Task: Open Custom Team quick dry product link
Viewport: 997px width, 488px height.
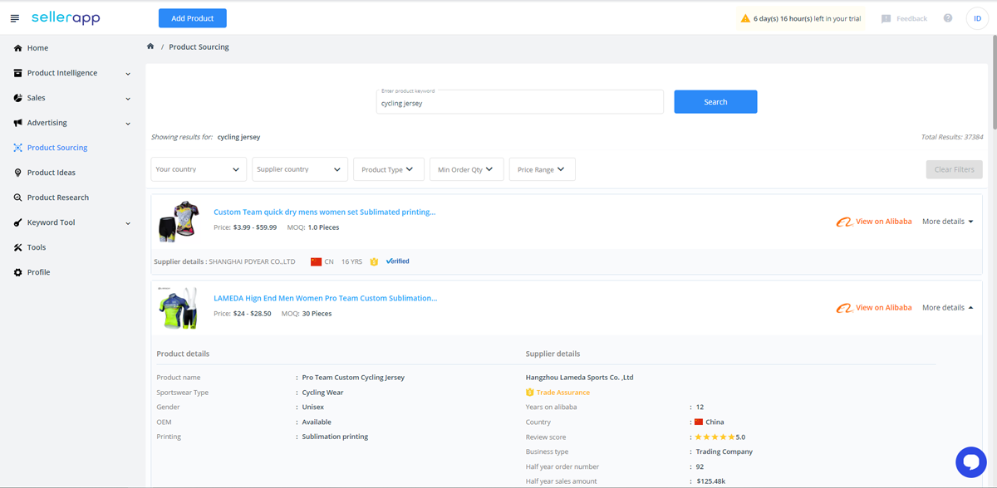Action: (x=325, y=212)
